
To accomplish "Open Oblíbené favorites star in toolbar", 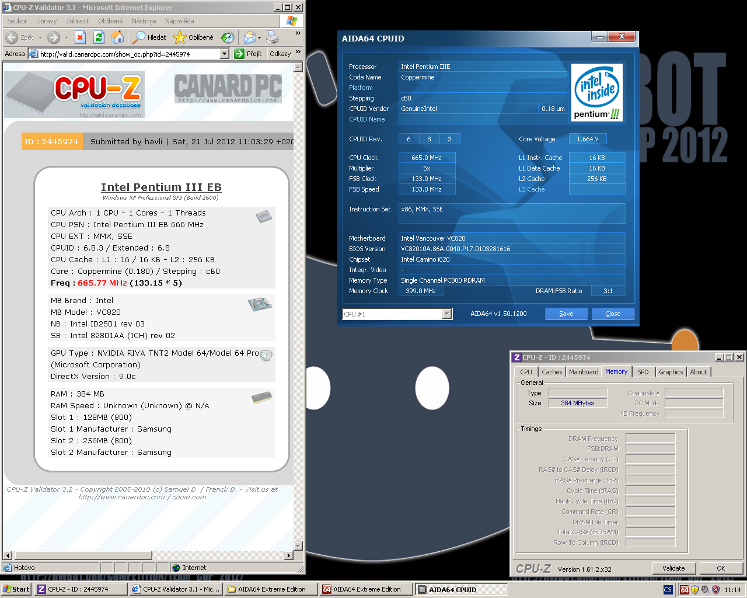I will click(x=194, y=37).
